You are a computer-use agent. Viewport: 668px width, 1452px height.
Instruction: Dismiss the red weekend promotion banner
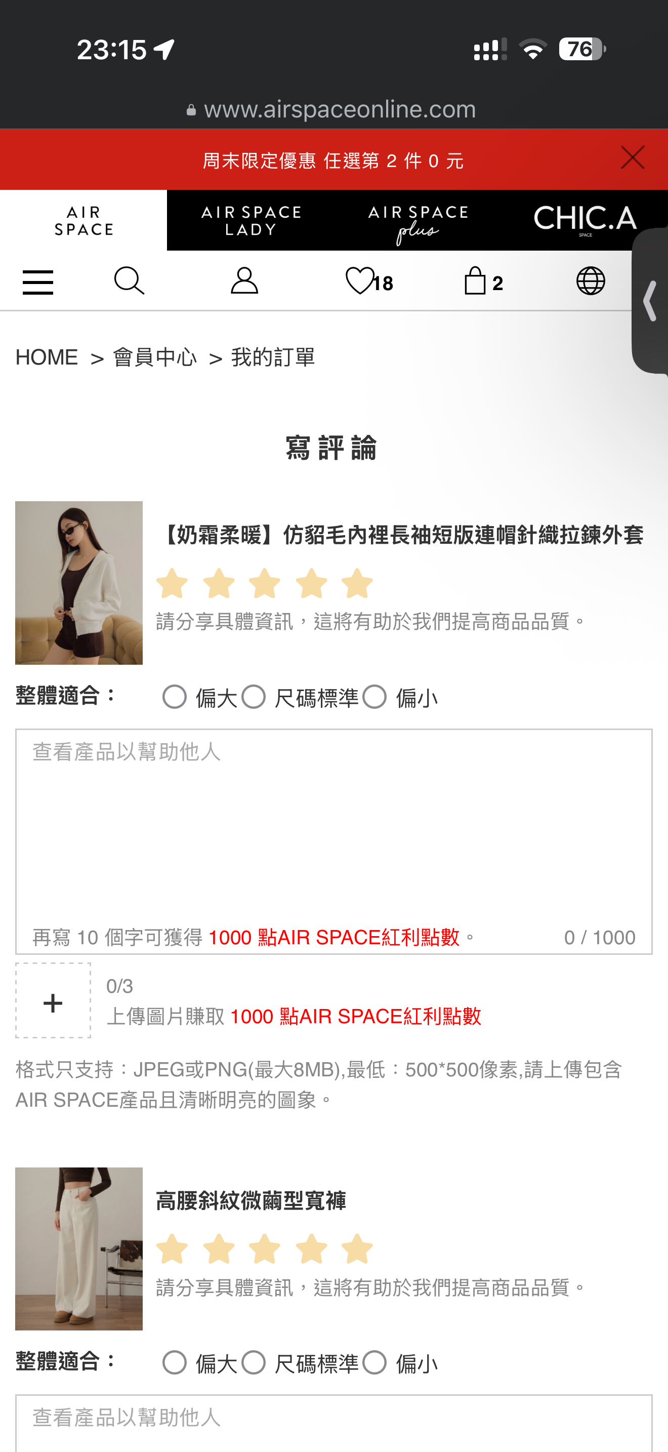click(x=633, y=157)
